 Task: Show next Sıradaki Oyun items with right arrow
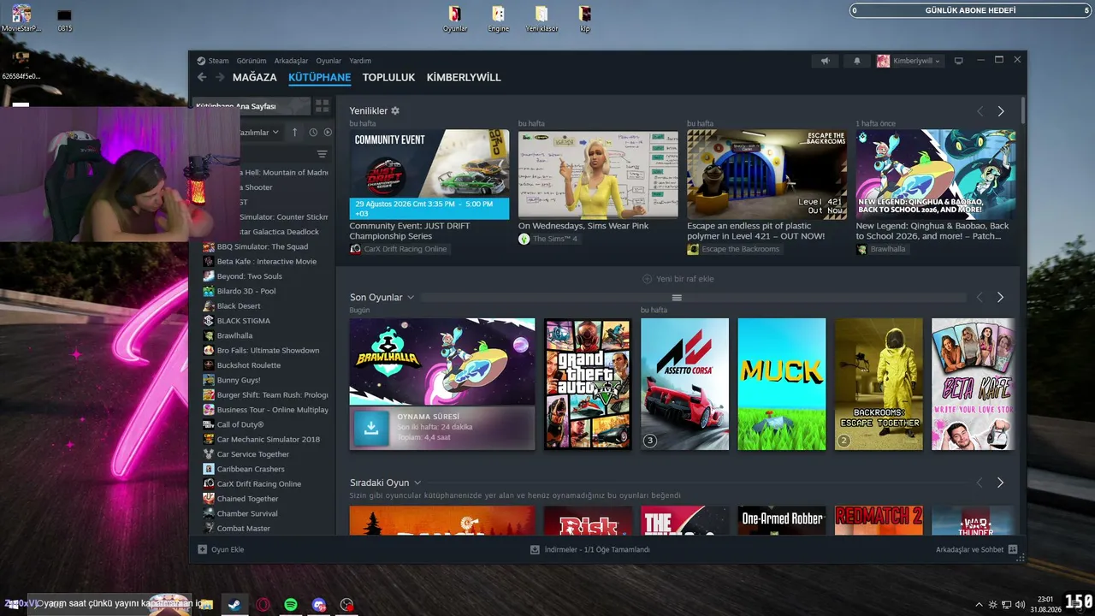pyautogui.click(x=1001, y=483)
